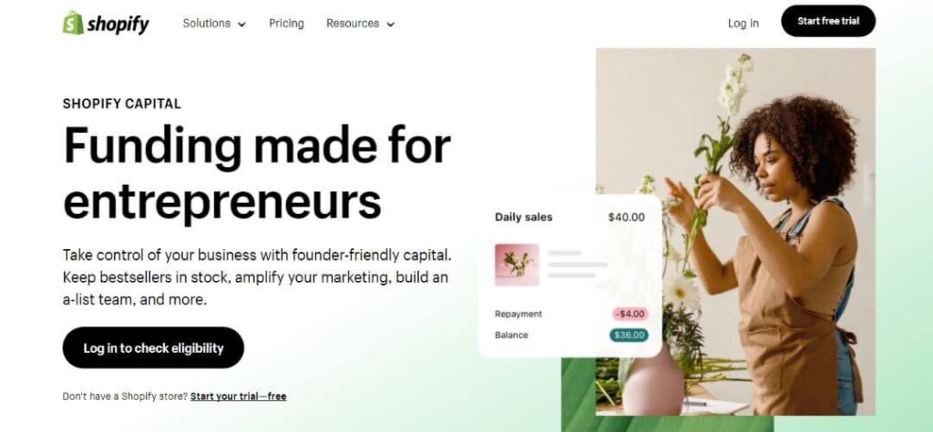Click the pink flower product thumbnail
This screenshot has width=933, height=432.
coord(517,265)
